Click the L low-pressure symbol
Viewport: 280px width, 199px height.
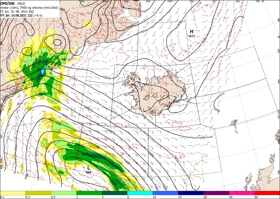(x=88, y=168)
